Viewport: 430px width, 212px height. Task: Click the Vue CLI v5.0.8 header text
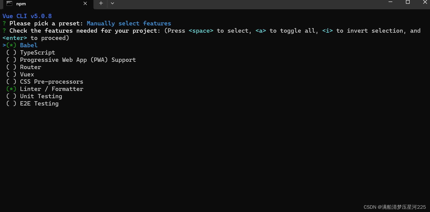[x=27, y=16]
